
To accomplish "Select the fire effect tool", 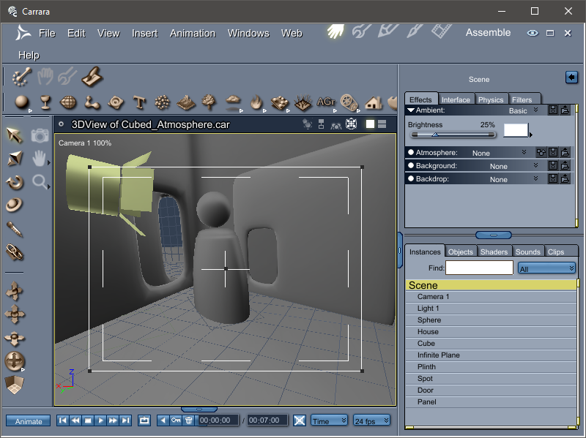I will [256, 102].
